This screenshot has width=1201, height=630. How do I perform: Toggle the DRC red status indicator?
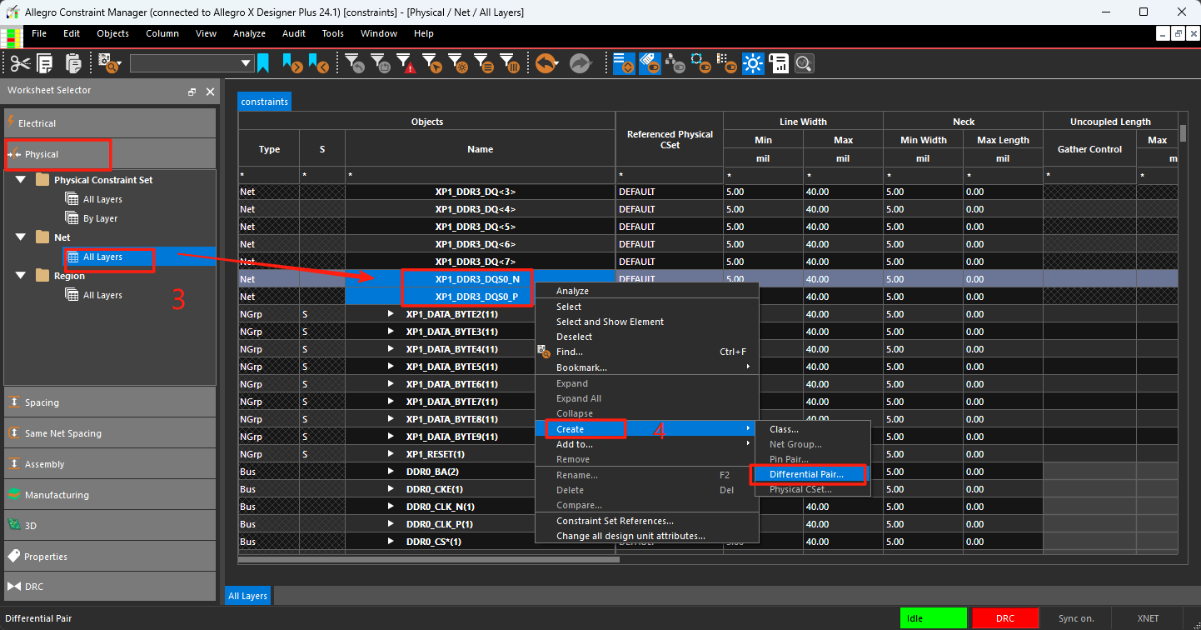(x=1005, y=618)
